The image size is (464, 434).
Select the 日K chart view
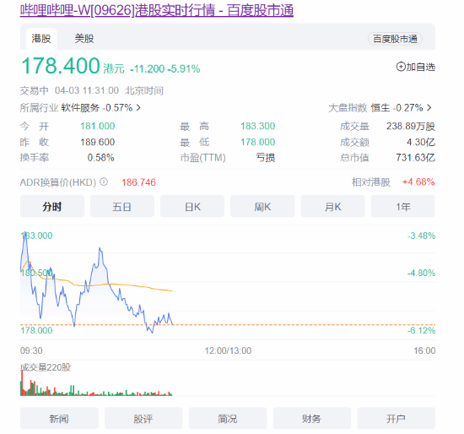pyautogui.click(x=192, y=206)
